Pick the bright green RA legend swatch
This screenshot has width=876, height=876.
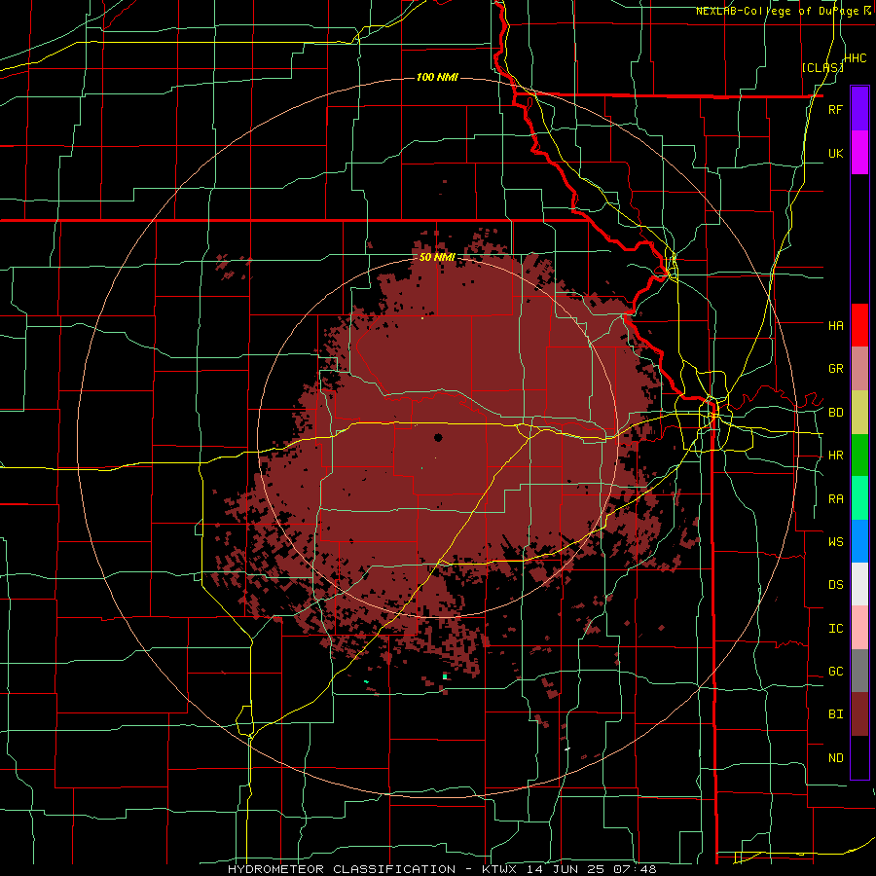click(859, 498)
